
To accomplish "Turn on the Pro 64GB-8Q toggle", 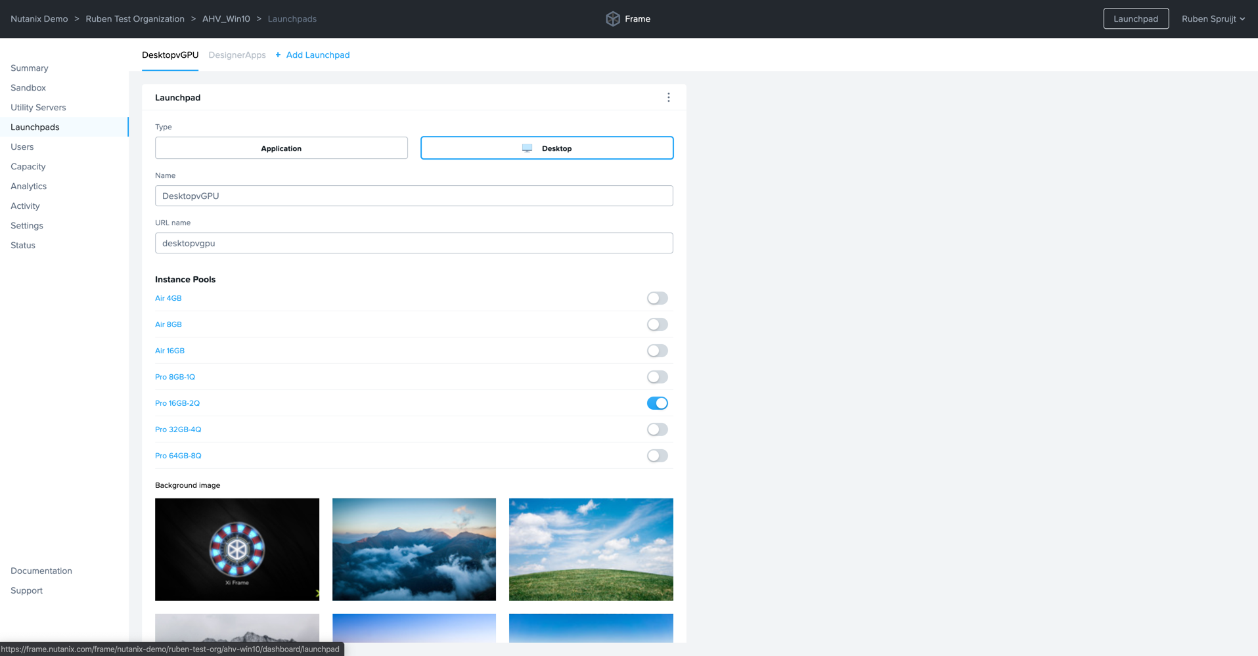I will [x=657, y=456].
